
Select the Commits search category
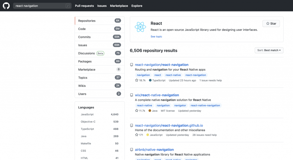[x=100, y=37]
